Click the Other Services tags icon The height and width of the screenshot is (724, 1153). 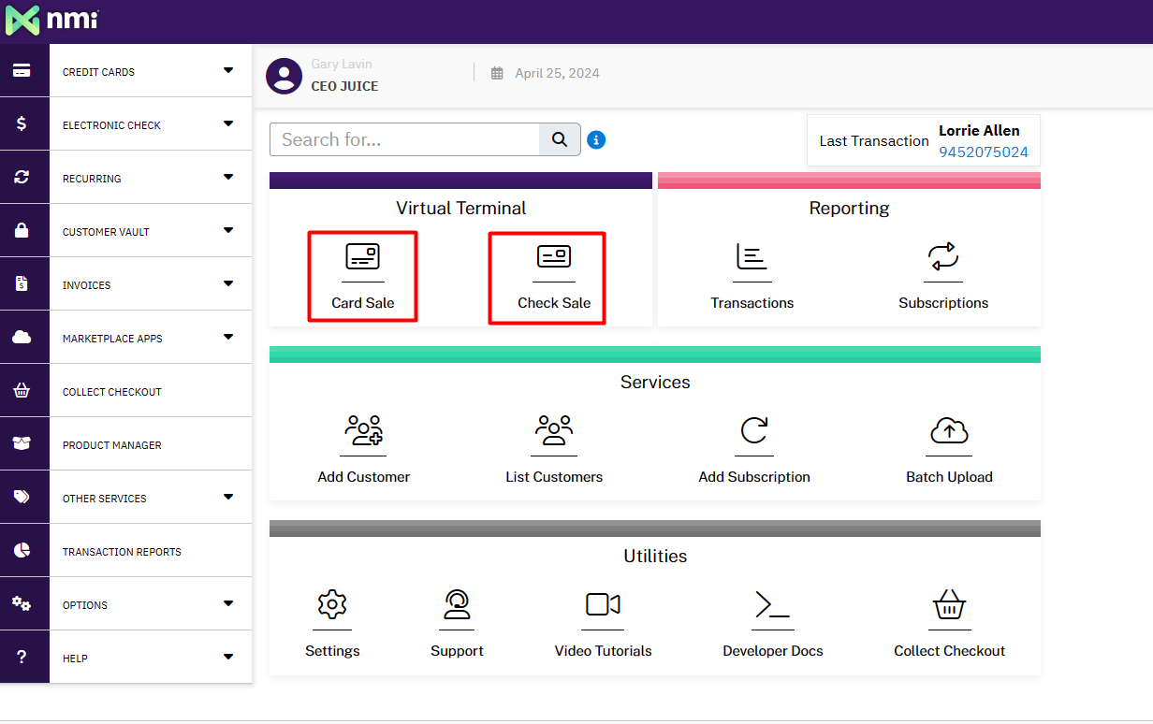[22, 497]
